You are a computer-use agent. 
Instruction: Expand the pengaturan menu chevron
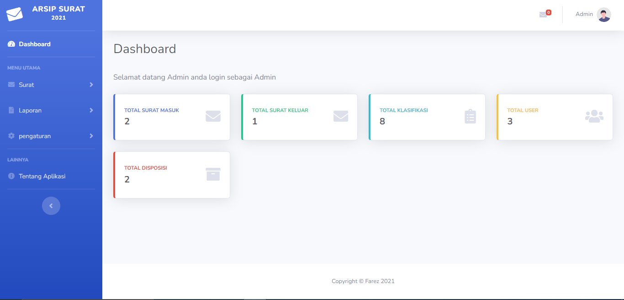click(91, 136)
